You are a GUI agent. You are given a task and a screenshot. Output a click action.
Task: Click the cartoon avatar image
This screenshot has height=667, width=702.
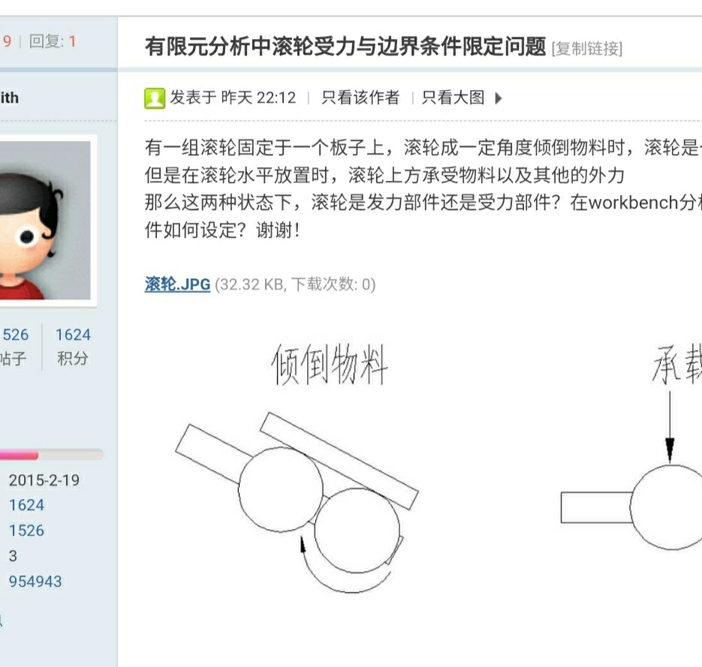[45, 220]
